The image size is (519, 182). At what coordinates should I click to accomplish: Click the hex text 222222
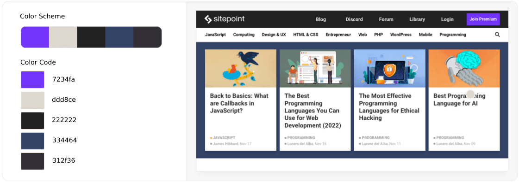pos(64,120)
